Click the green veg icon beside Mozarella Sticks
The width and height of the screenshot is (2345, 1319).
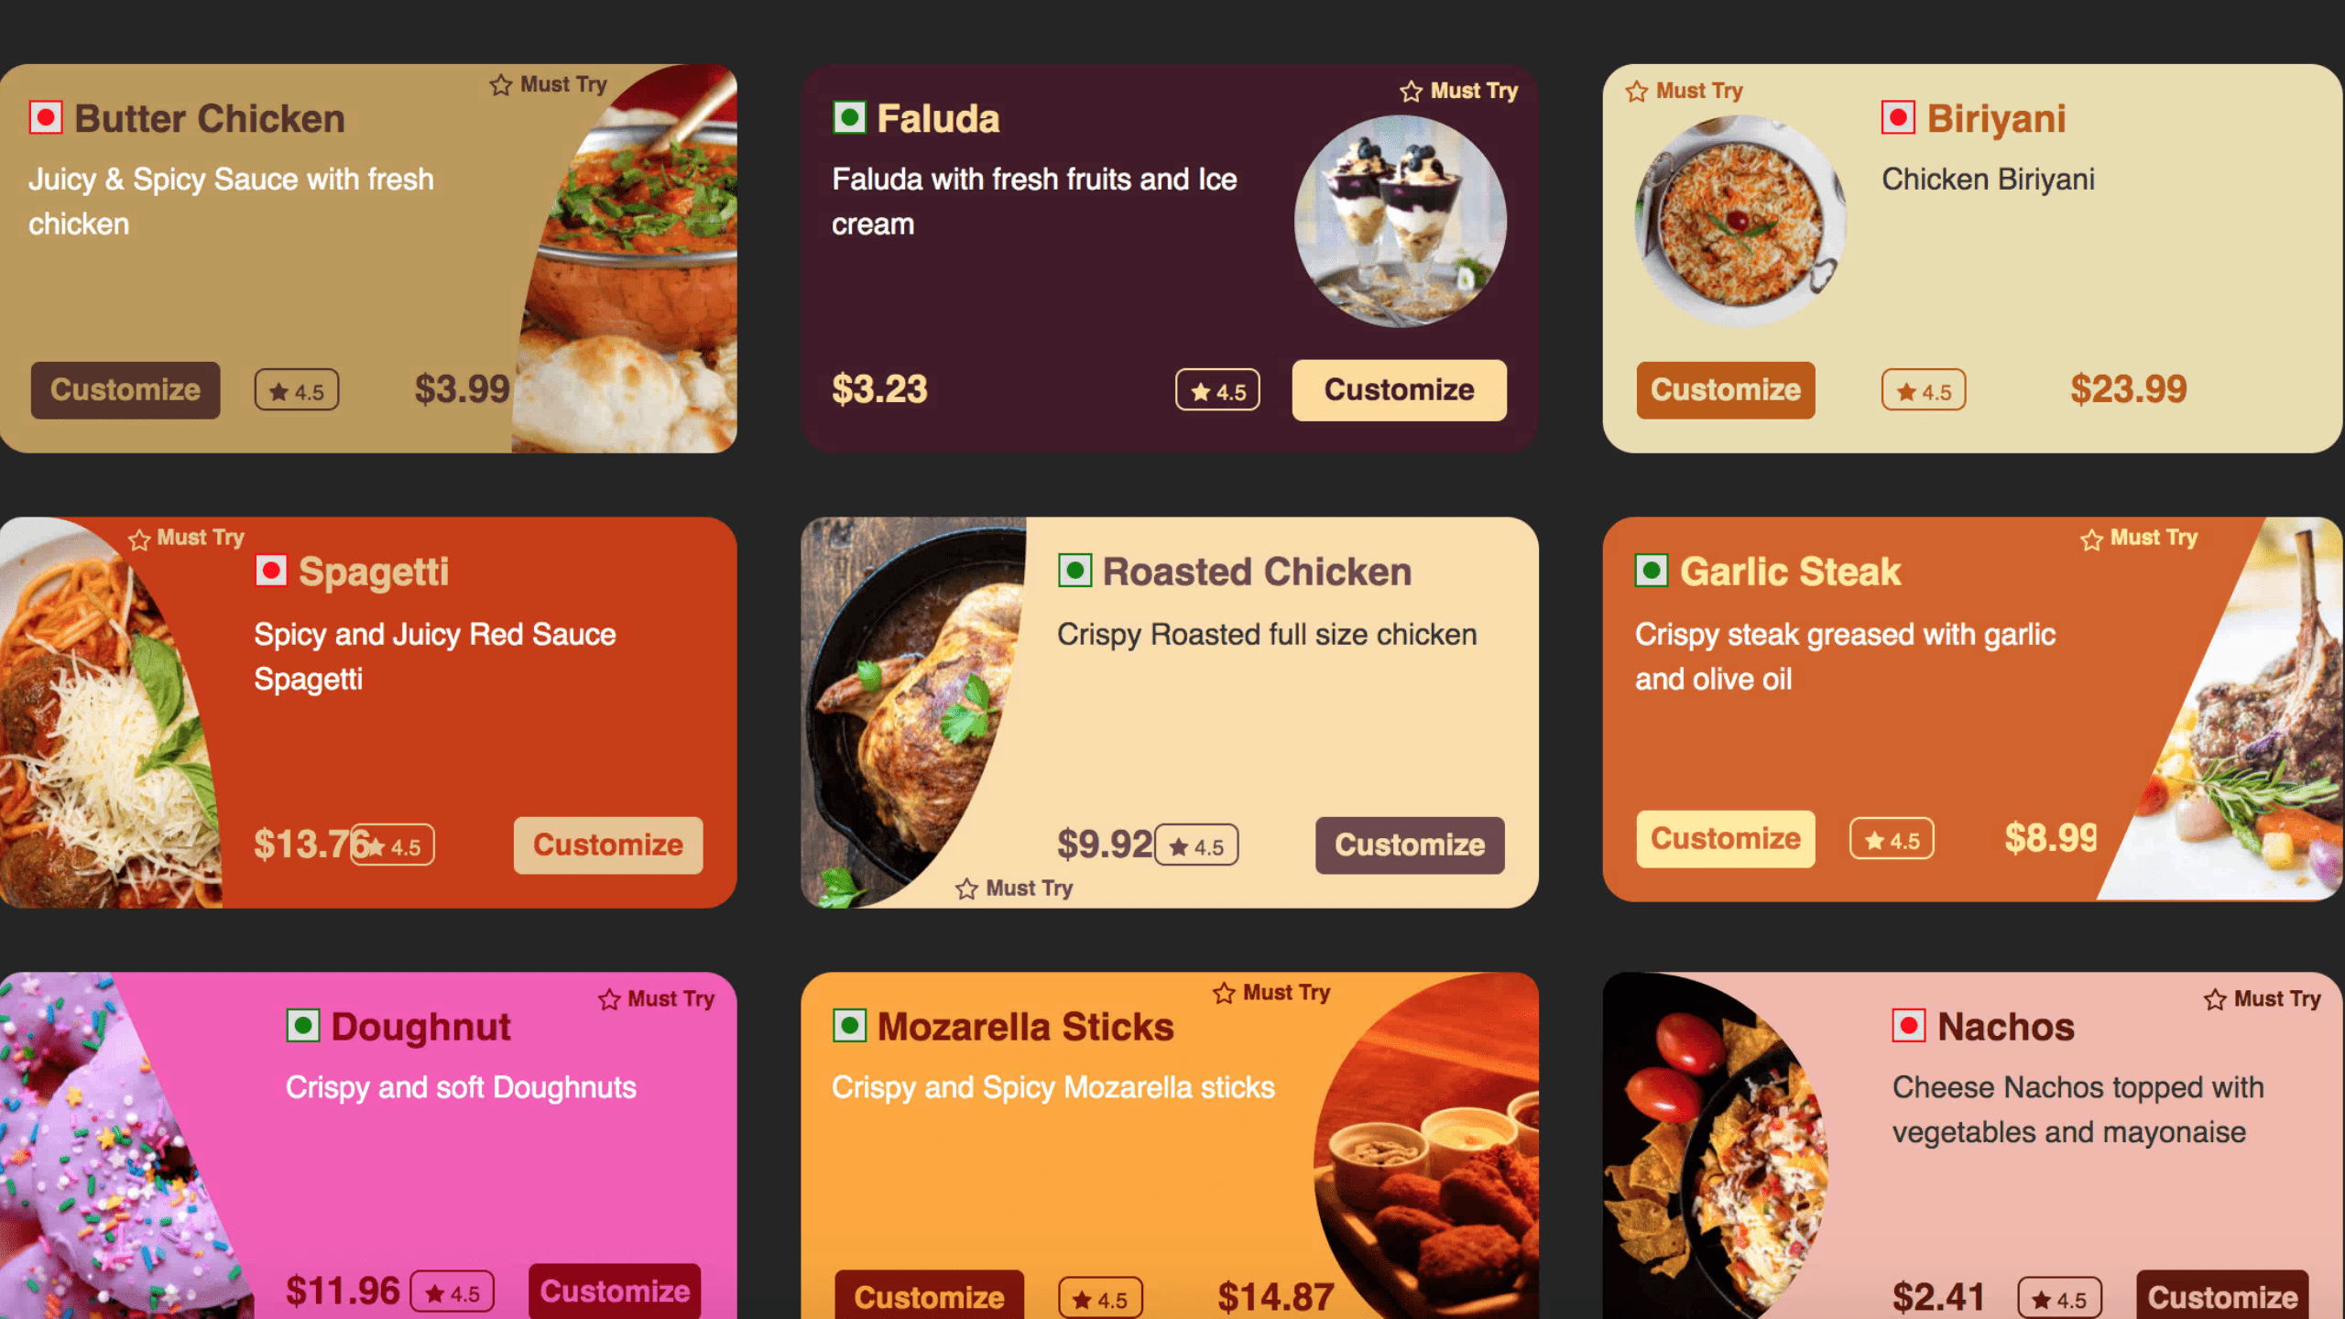[x=849, y=1025]
